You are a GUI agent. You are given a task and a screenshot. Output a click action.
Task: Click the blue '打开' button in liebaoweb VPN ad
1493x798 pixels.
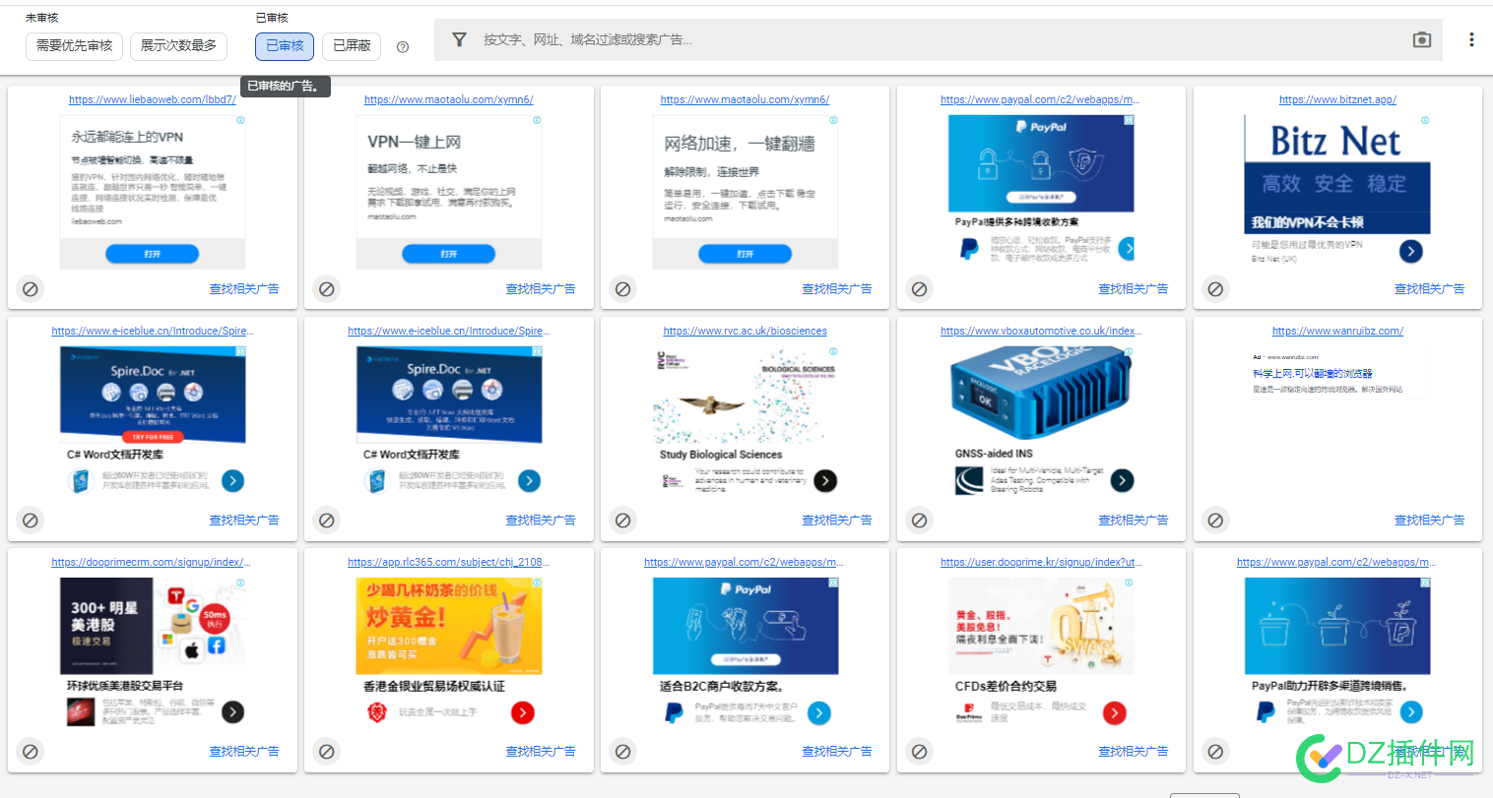click(153, 254)
